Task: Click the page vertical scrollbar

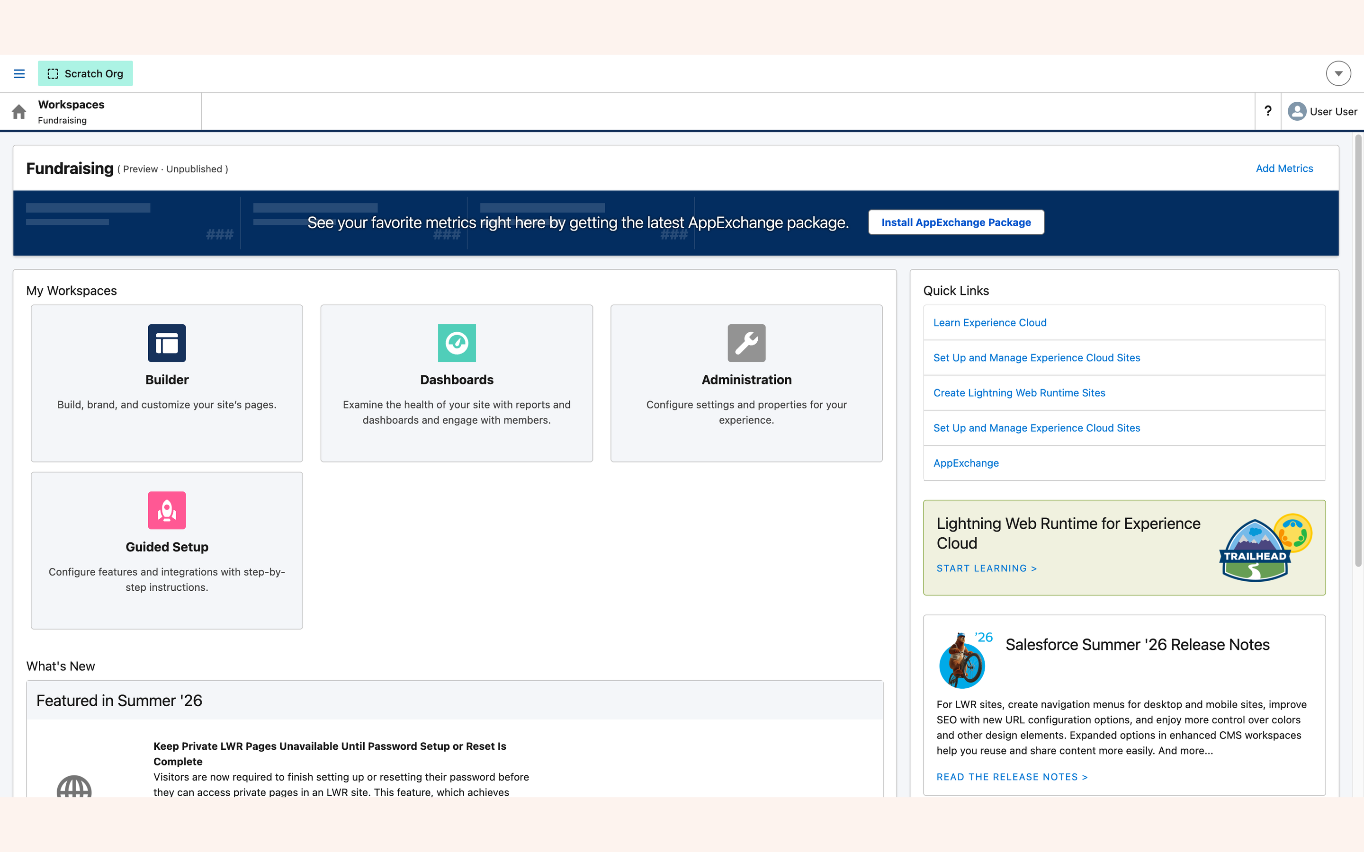Action: pos(1358,349)
